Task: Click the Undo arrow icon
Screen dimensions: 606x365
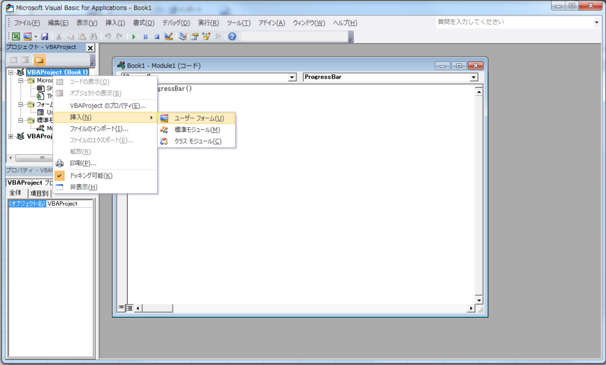Action: 108,37
